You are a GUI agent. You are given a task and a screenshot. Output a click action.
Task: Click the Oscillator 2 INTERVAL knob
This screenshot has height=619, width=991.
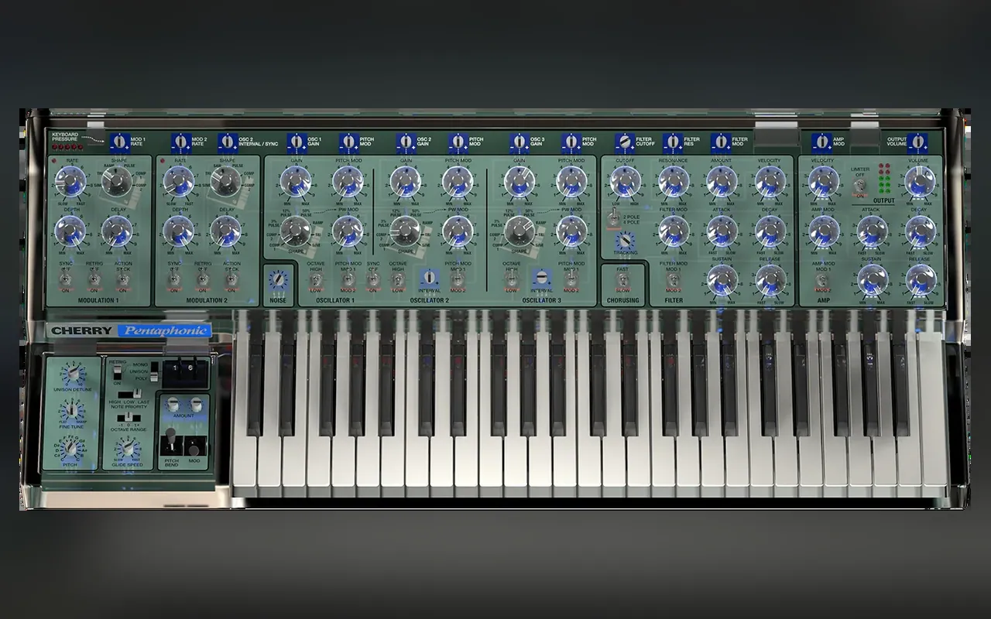coord(429,277)
